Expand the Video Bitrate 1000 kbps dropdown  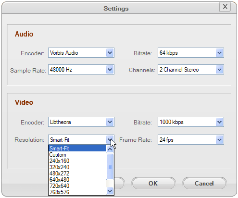pyautogui.click(x=191, y=122)
